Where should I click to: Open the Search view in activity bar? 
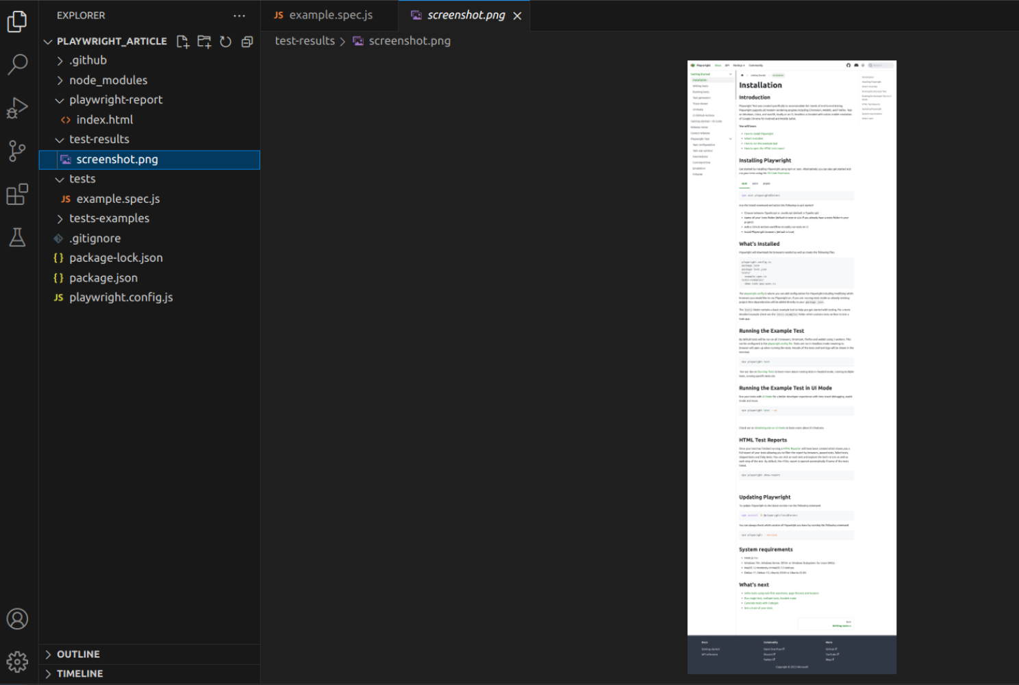17,64
